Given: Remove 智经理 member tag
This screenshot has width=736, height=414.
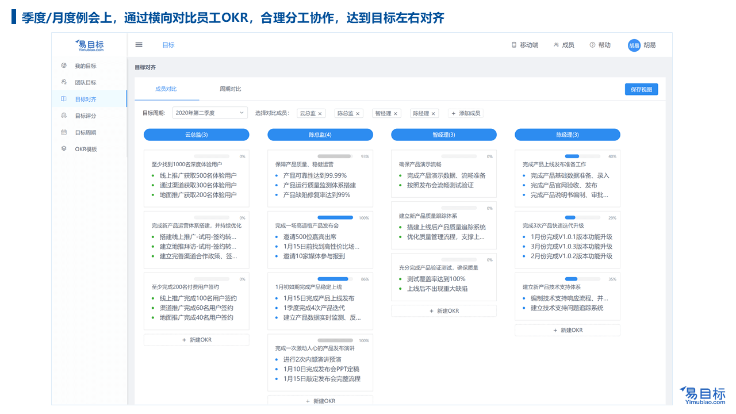Looking at the screenshot, I should 396,114.
